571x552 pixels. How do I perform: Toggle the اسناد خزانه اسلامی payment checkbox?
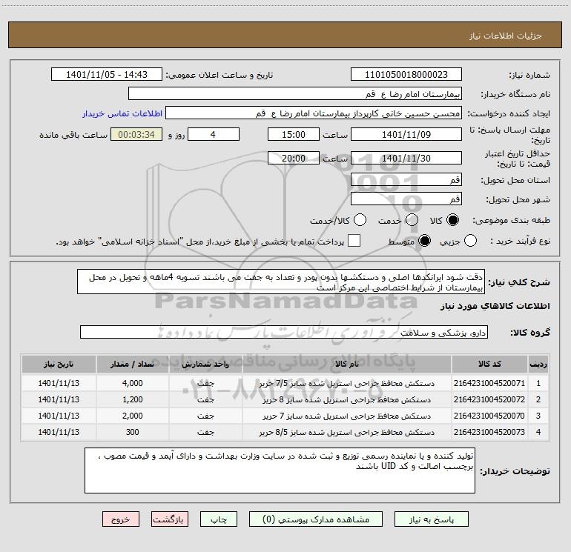pos(354,241)
